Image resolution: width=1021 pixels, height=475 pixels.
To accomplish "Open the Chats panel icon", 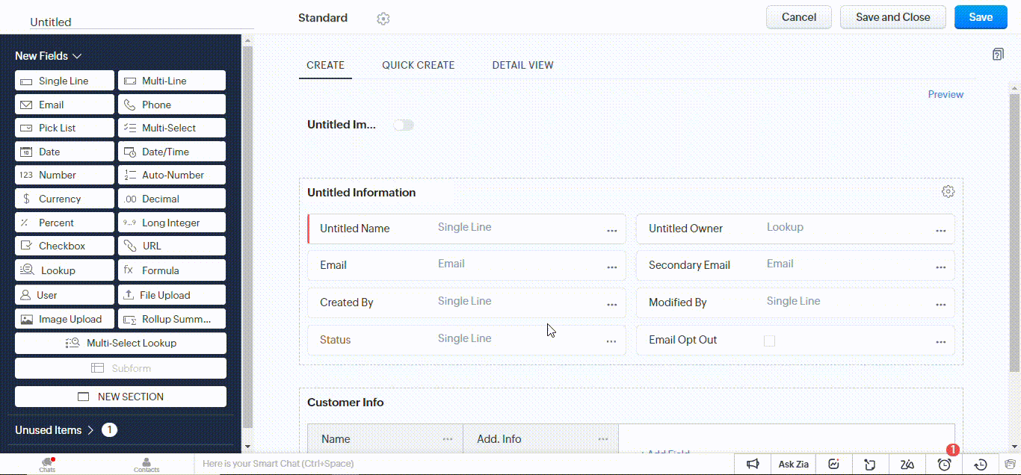I will (x=46, y=464).
